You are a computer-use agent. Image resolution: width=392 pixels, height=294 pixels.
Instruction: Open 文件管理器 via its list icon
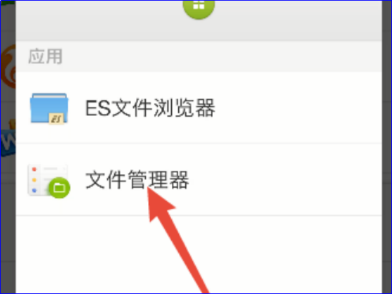(49, 180)
